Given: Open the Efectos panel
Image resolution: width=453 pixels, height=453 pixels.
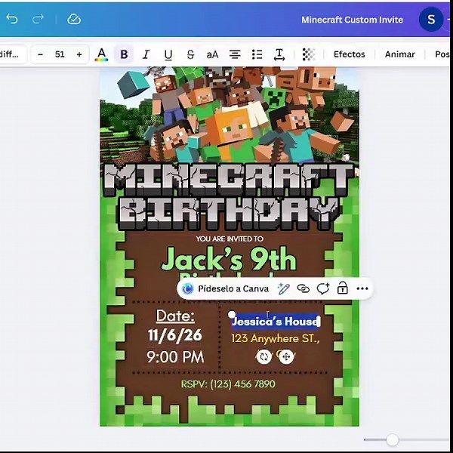Looking at the screenshot, I should 350,54.
